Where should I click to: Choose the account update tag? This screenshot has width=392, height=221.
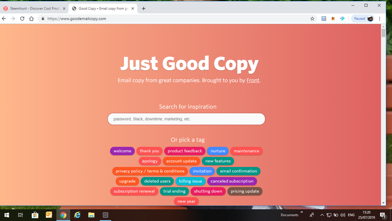181,161
